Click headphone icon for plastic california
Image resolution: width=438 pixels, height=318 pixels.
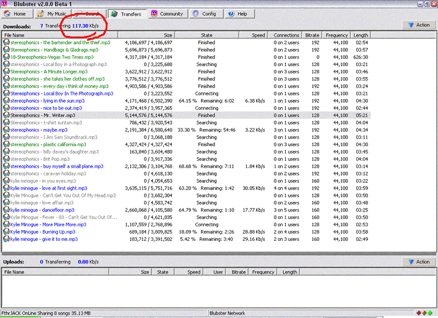tap(6, 144)
